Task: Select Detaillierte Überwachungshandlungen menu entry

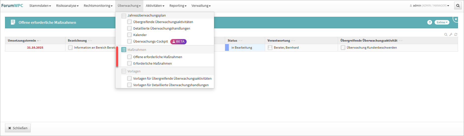Action: pyautogui.click(x=161, y=28)
